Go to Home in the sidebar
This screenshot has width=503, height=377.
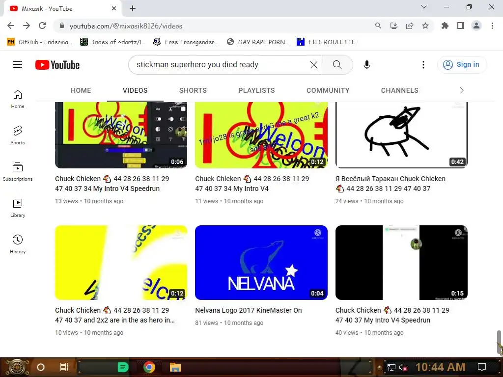click(x=18, y=99)
